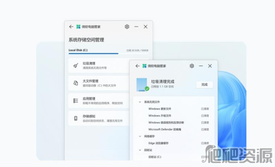This screenshot has width=275, height=167.
Task: Select the Edge 浏览器缓存 row
Action: 174,143
